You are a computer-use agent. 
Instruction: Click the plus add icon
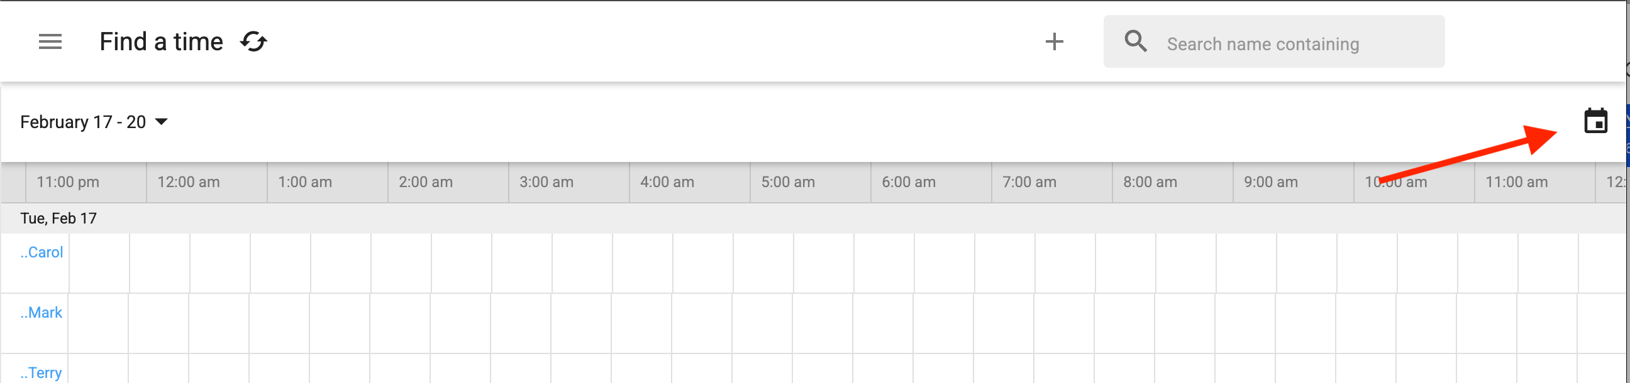1053,41
